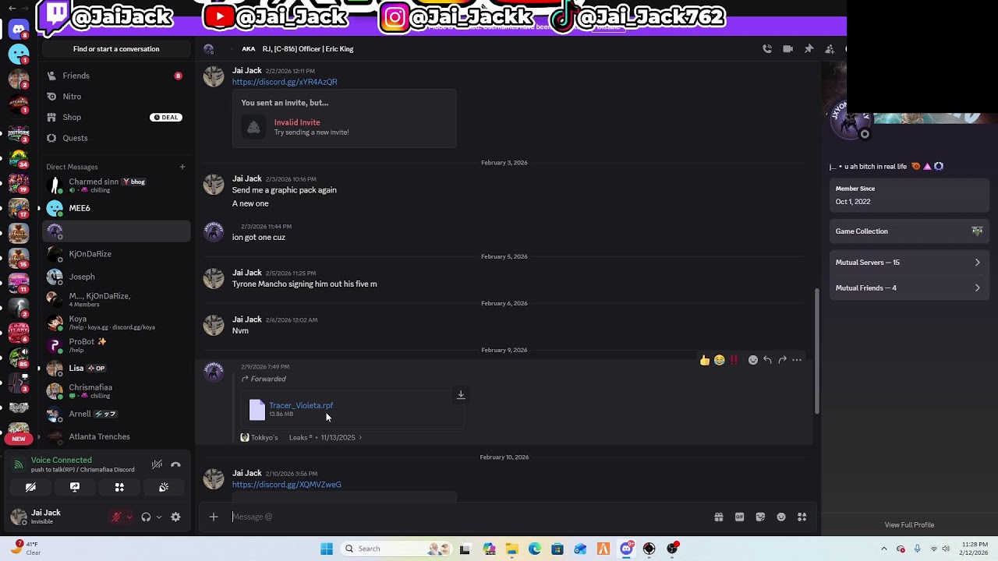Open Discord home direct messages icon
This screenshot has height=561, width=998.
click(19, 30)
